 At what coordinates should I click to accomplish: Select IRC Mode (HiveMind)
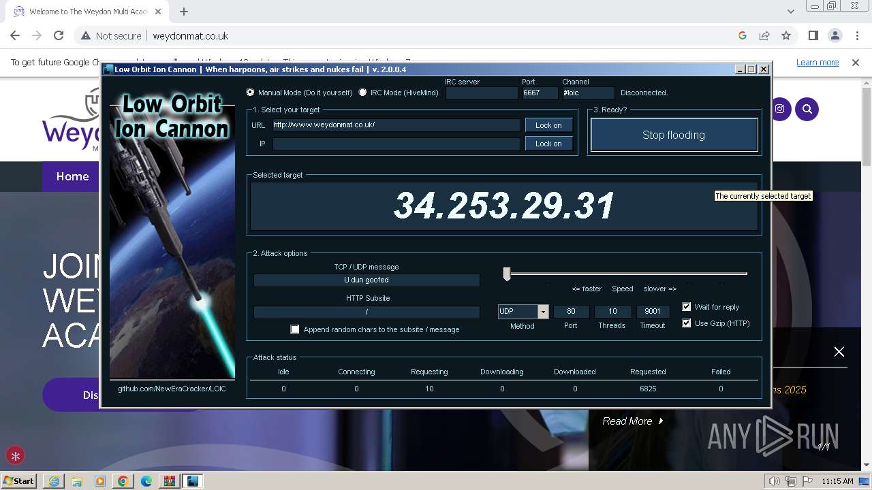(x=362, y=93)
